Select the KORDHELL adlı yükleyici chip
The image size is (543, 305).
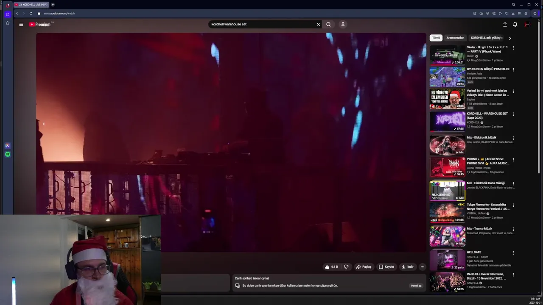(x=486, y=38)
